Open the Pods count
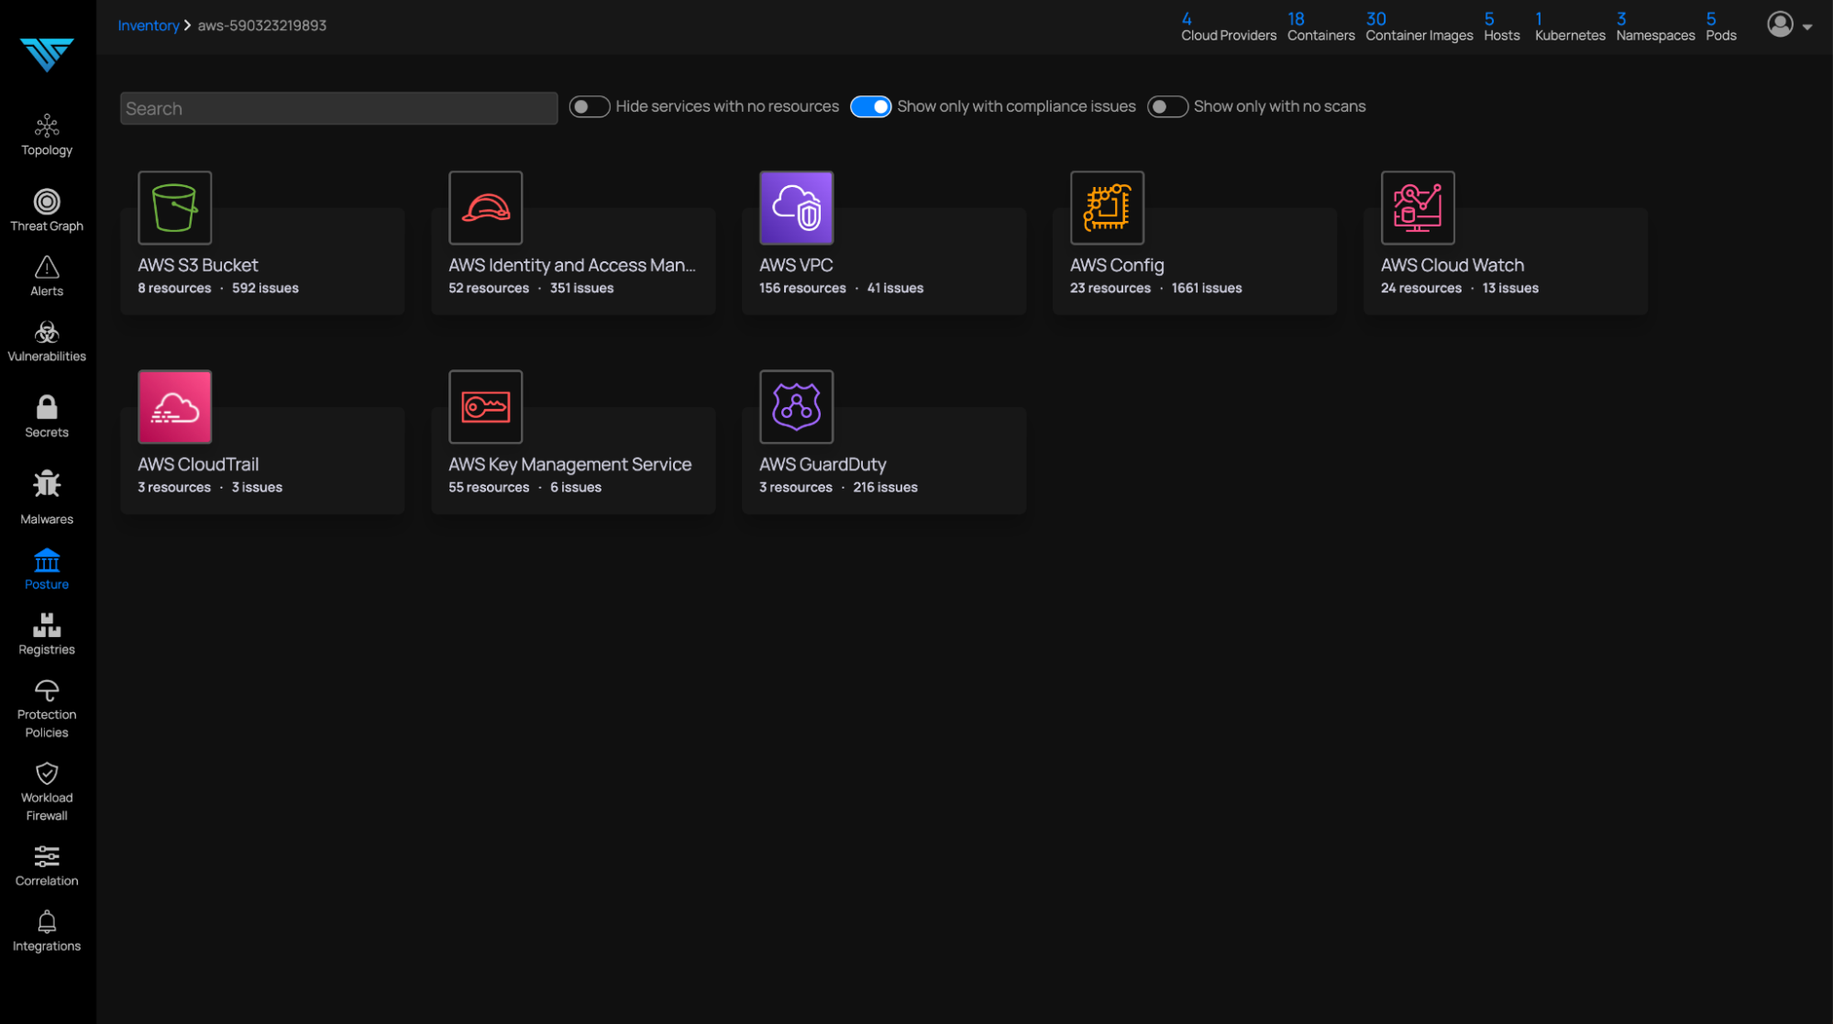 [1720, 27]
